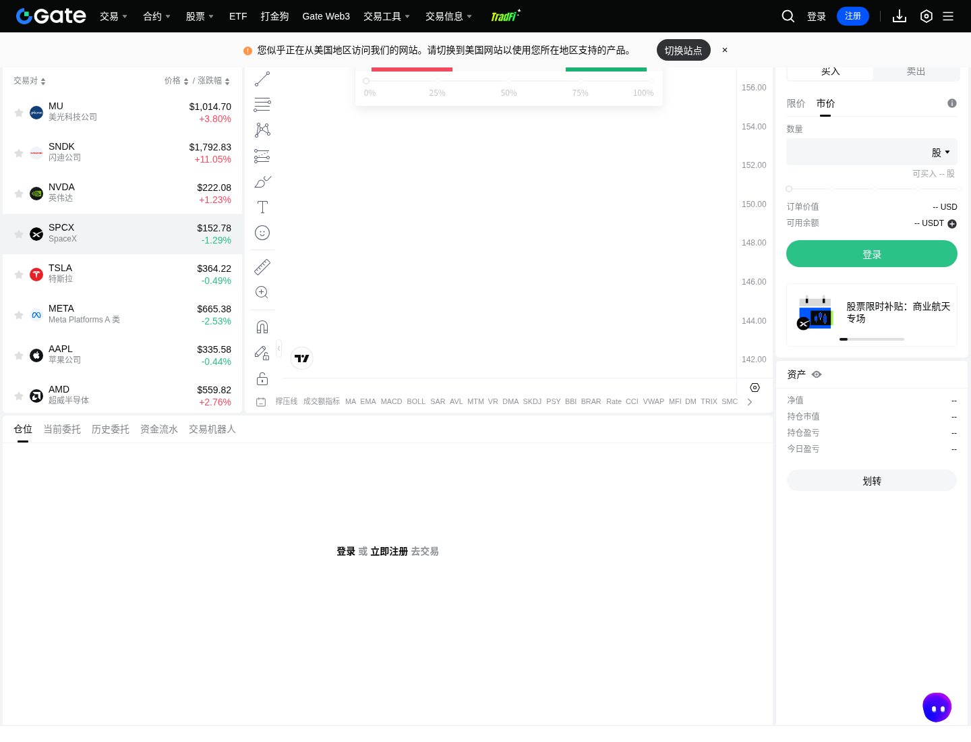Click the chart popup percentage slider handle
The width and height of the screenshot is (971, 742).
pos(366,81)
